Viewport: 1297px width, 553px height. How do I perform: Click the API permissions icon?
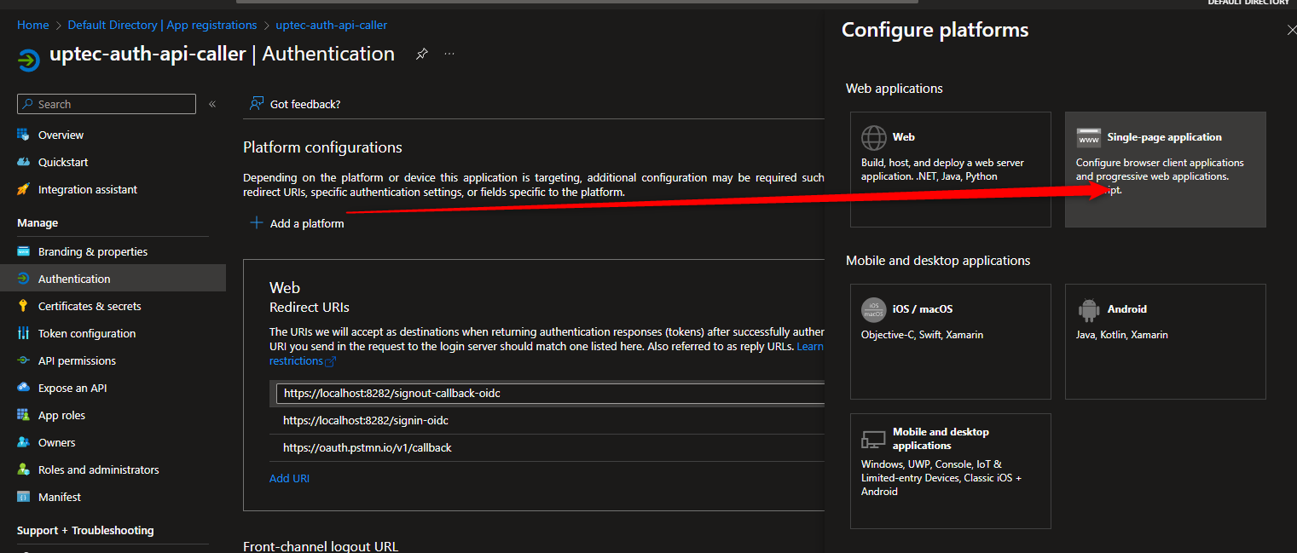click(x=23, y=360)
